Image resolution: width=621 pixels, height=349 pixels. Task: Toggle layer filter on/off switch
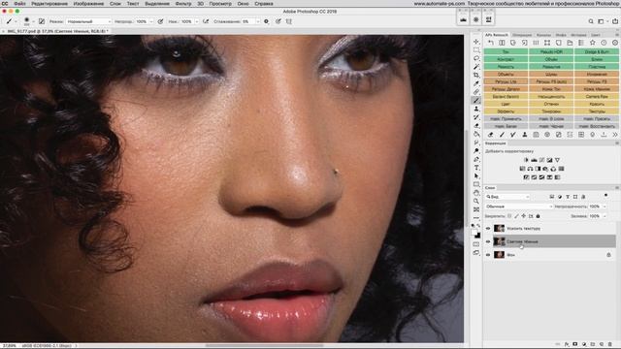point(605,196)
